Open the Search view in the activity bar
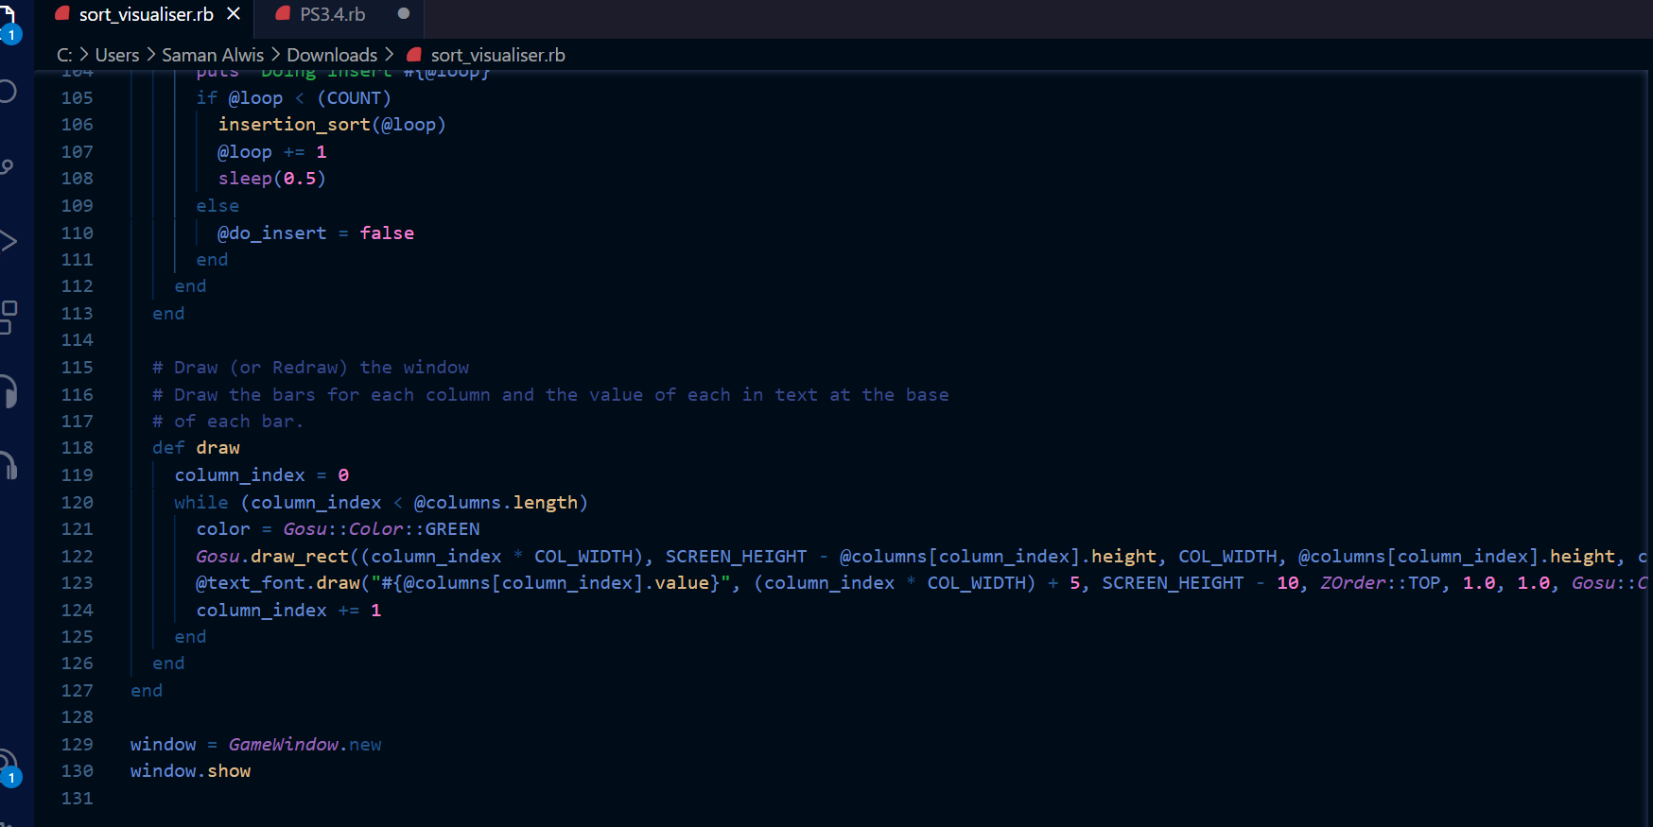1653x827 pixels. coord(8,92)
